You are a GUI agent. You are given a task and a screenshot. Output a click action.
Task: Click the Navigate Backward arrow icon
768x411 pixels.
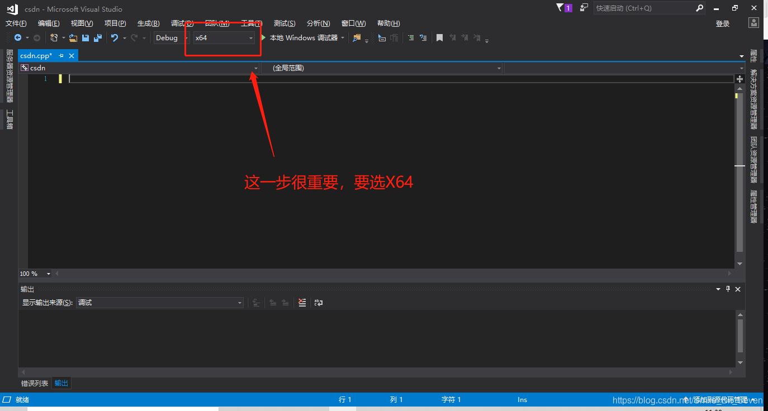pos(18,38)
